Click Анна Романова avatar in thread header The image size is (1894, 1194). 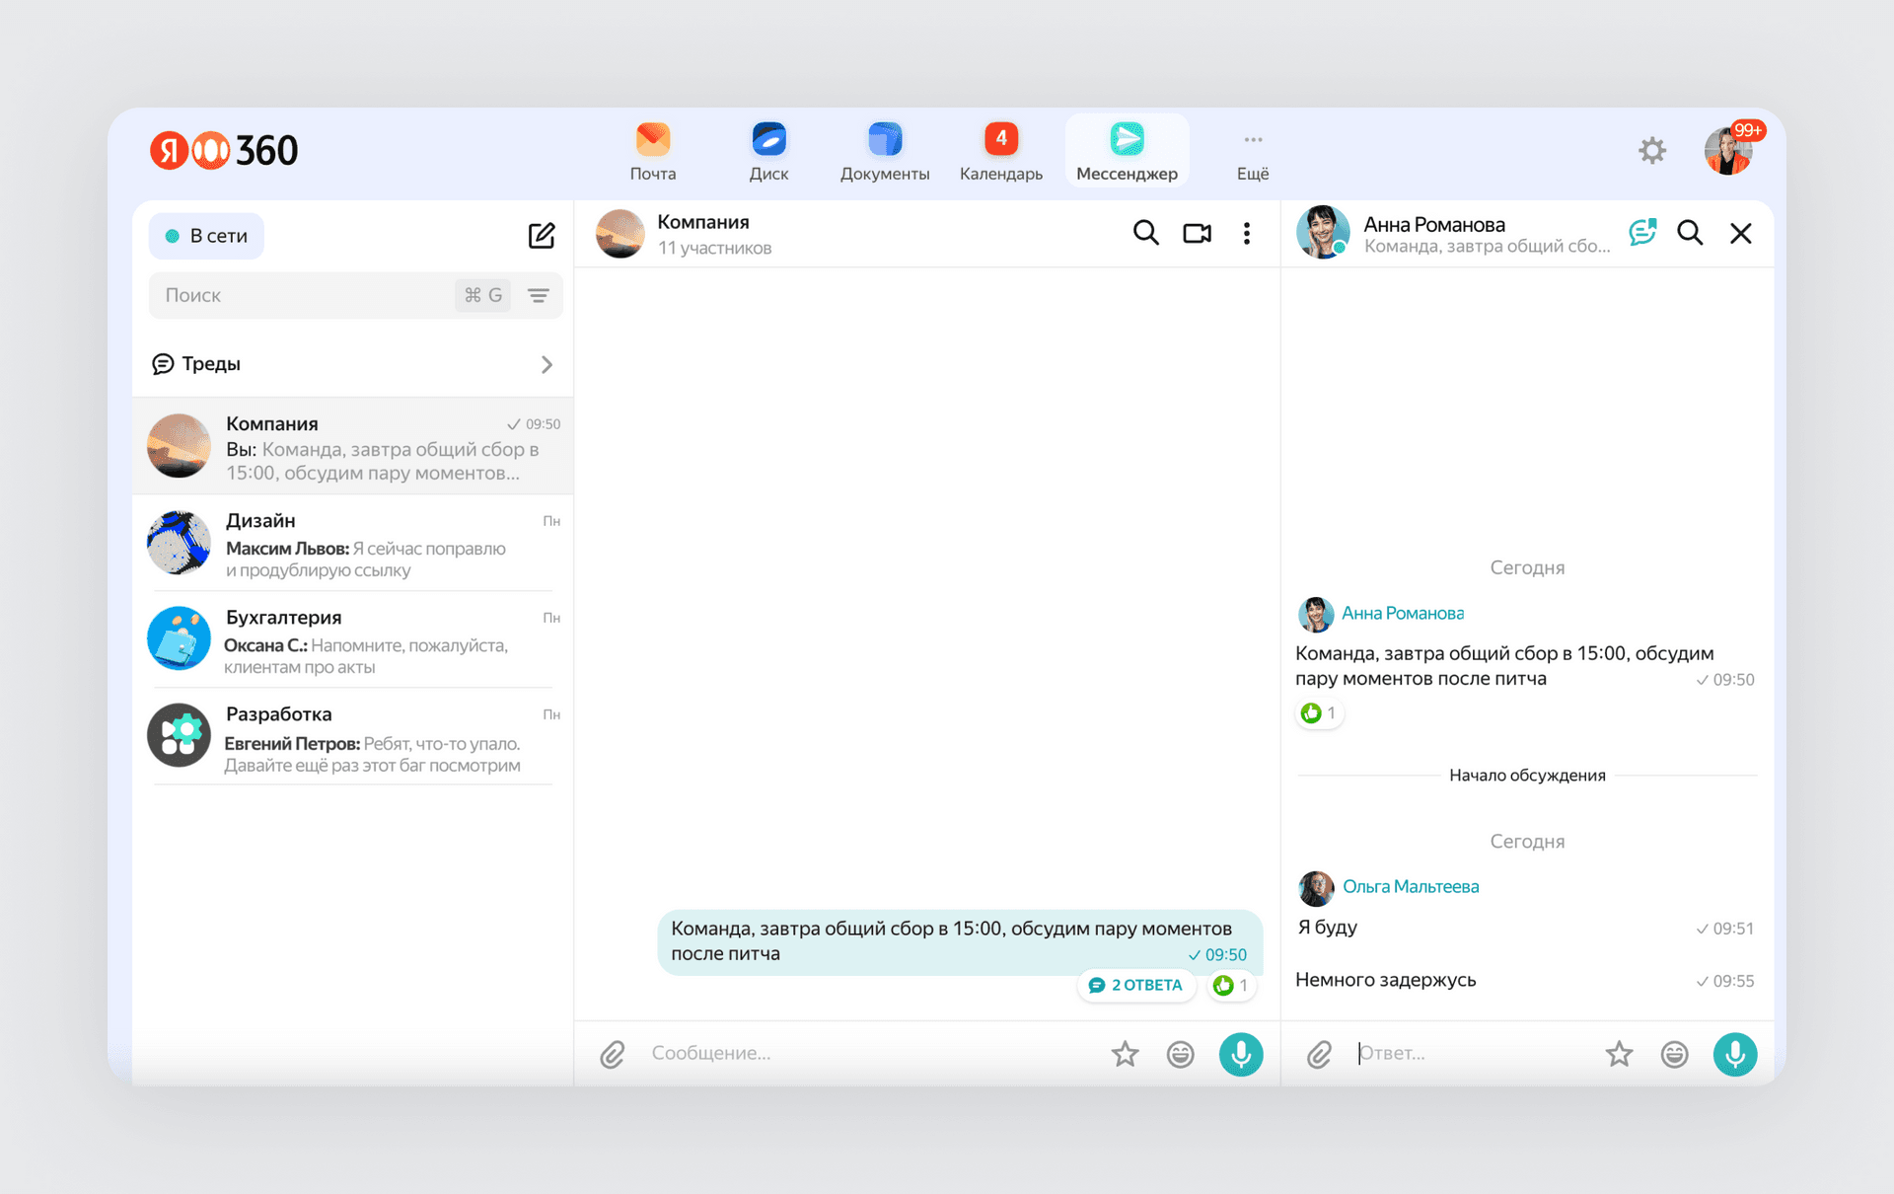coord(1323,232)
